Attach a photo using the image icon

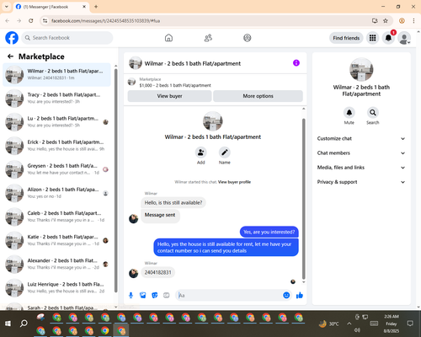click(142, 295)
